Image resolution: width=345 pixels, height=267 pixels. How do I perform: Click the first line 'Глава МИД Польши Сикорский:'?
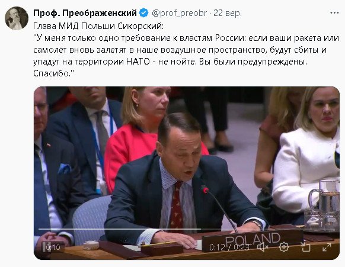click(98, 26)
